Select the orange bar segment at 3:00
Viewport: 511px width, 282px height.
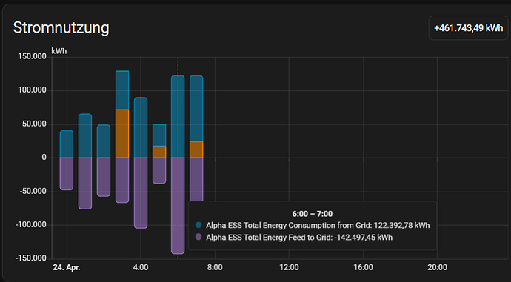coord(122,133)
